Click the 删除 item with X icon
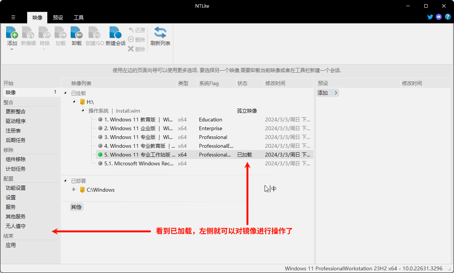The image size is (454, 273). (137, 49)
